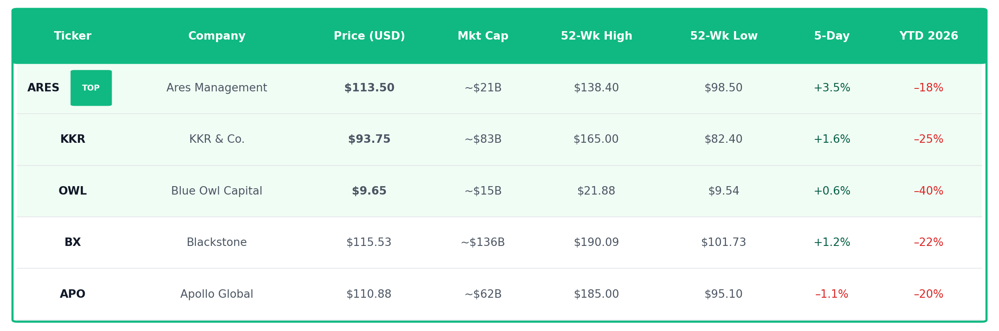Click the Price (USD) column header

pos(369,36)
